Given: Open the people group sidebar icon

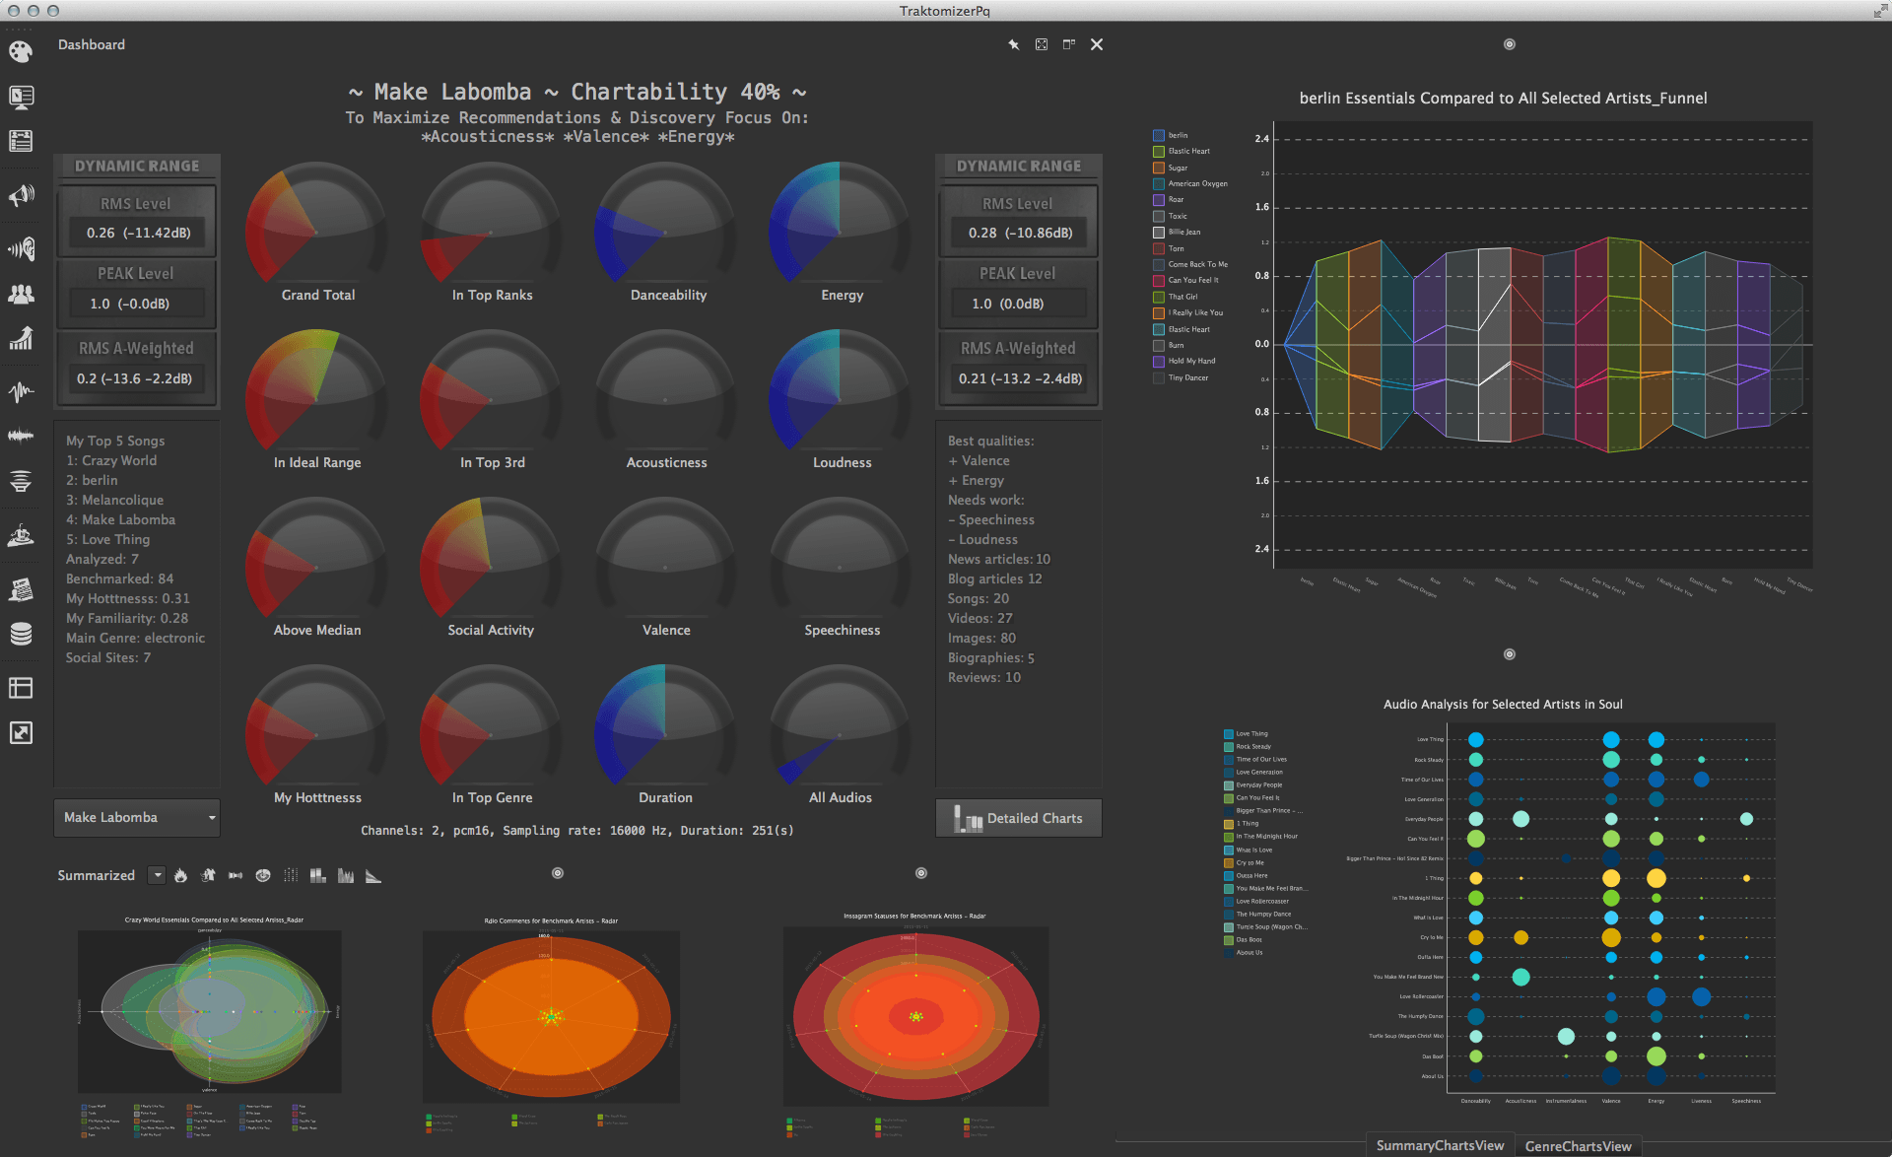Looking at the screenshot, I should point(21,294).
